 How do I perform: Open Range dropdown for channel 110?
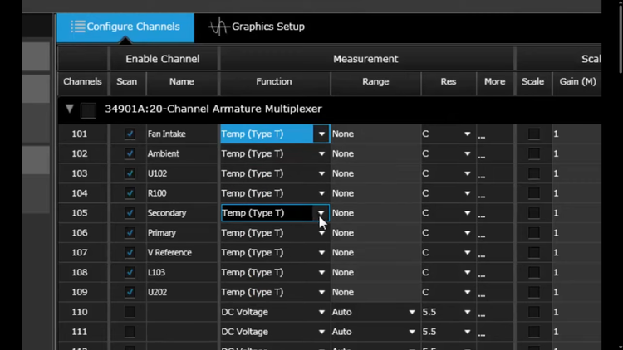tap(411, 312)
